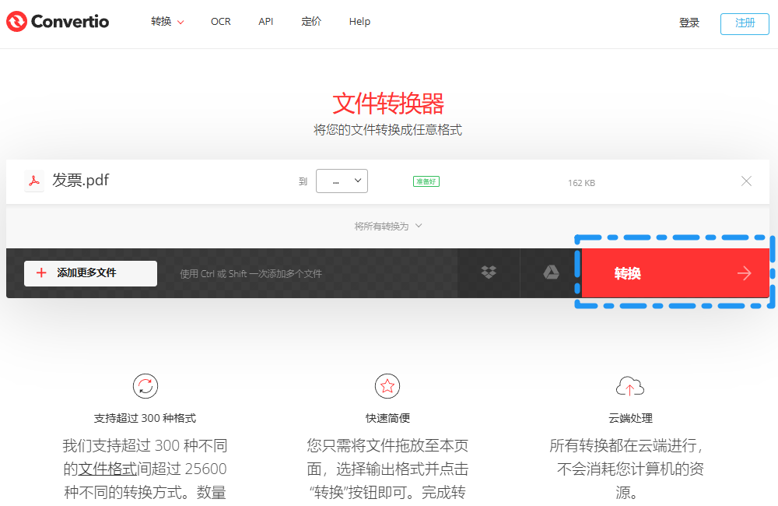
Task: Click the Convertio logo icon
Action: pyautogui.click(x=16, y=21)
